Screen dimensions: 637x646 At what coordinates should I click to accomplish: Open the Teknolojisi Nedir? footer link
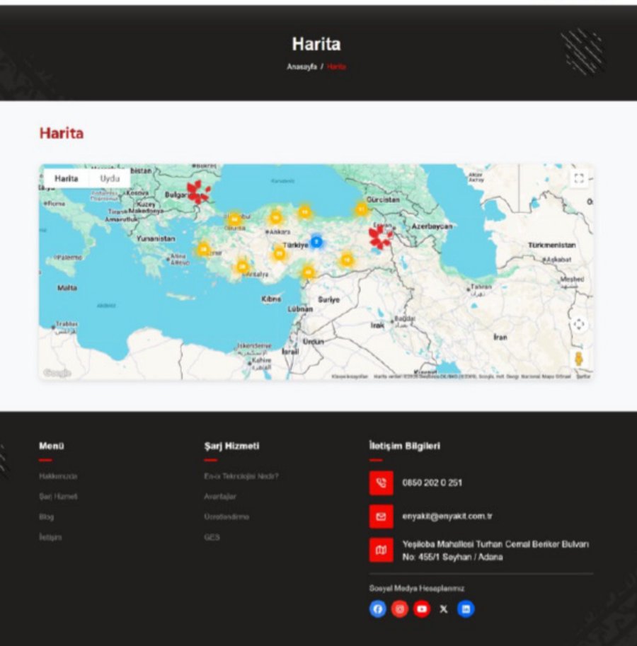241,476
